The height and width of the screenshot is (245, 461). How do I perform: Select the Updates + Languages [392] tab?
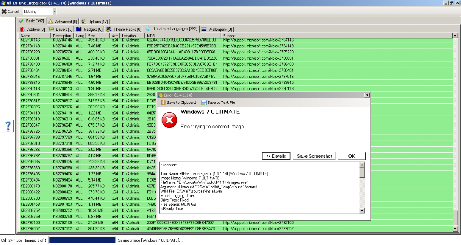click(171, 29)
